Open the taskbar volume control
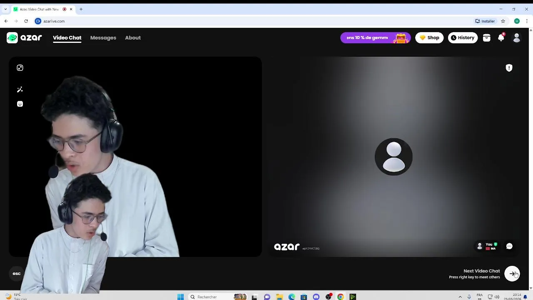Viewport: 533px width, 300px height. [497, 297]
